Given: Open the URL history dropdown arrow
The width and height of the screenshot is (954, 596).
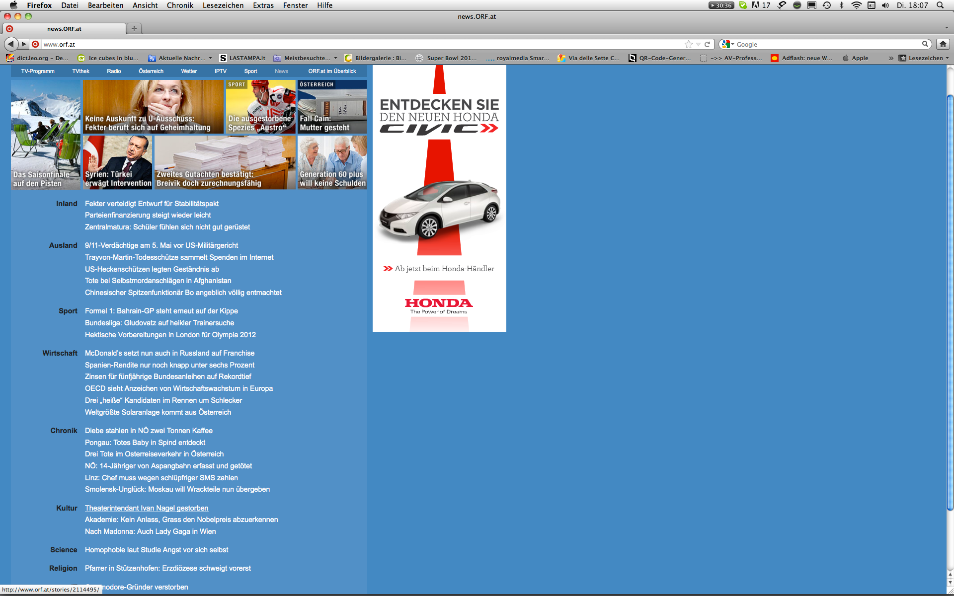Looking at the screenshot, I should [x=698, y=44].
